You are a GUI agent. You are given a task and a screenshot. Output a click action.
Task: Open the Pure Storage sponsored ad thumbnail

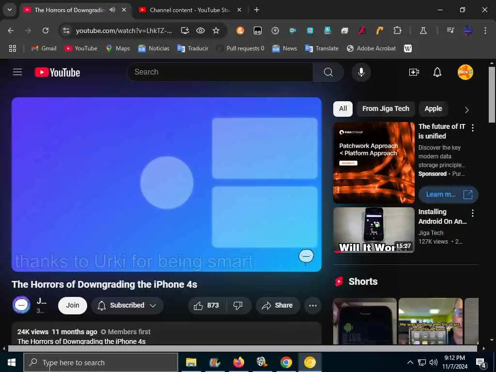coord(373,163)
